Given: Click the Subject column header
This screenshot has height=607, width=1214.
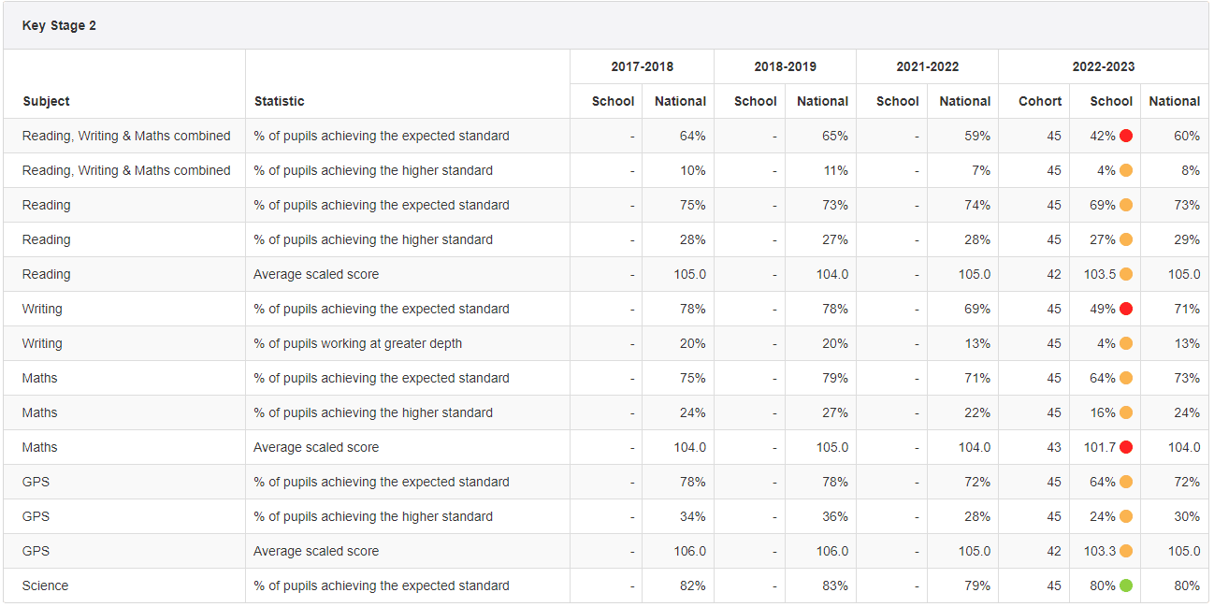Looking at the screenshot, I should [47, 101].
